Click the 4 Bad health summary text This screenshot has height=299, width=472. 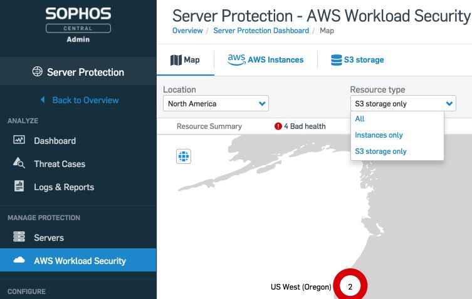point(305,126)
